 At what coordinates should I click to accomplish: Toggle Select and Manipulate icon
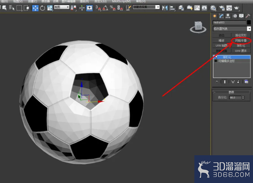click(82, 8)
